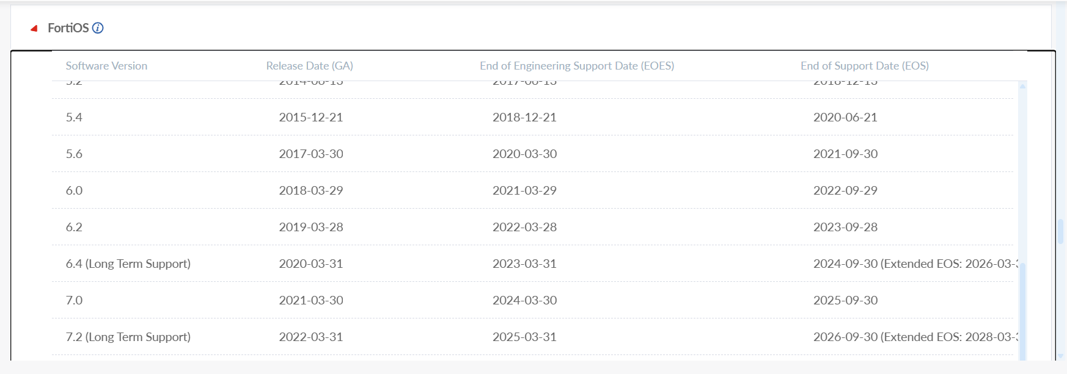Click the 7.2 Extended EOS date cell

pos(914,337)
